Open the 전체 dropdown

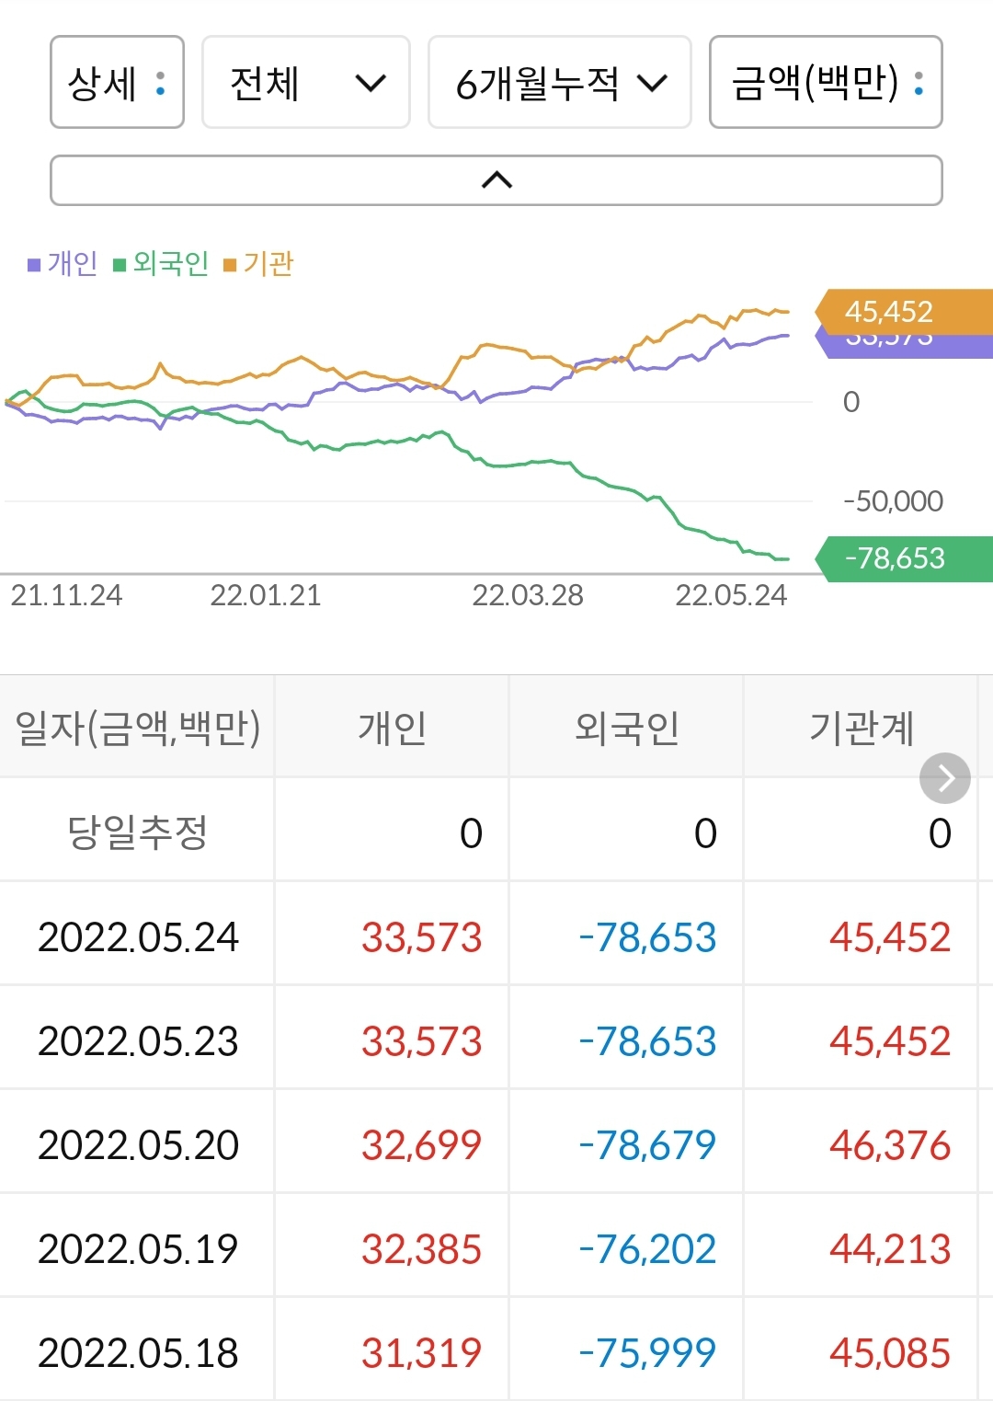click(306, 82)
